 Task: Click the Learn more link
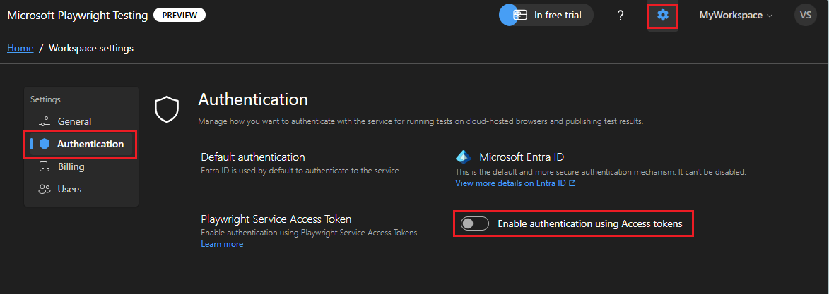222,244
